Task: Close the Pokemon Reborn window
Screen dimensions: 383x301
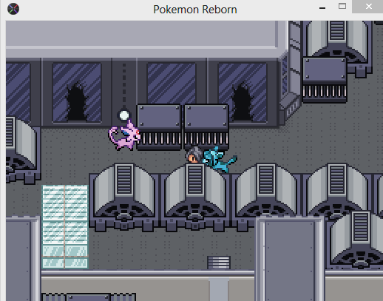Action: point(368,7)
